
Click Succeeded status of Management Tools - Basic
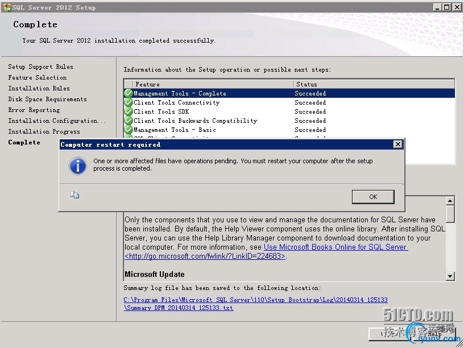pos(310,130)
